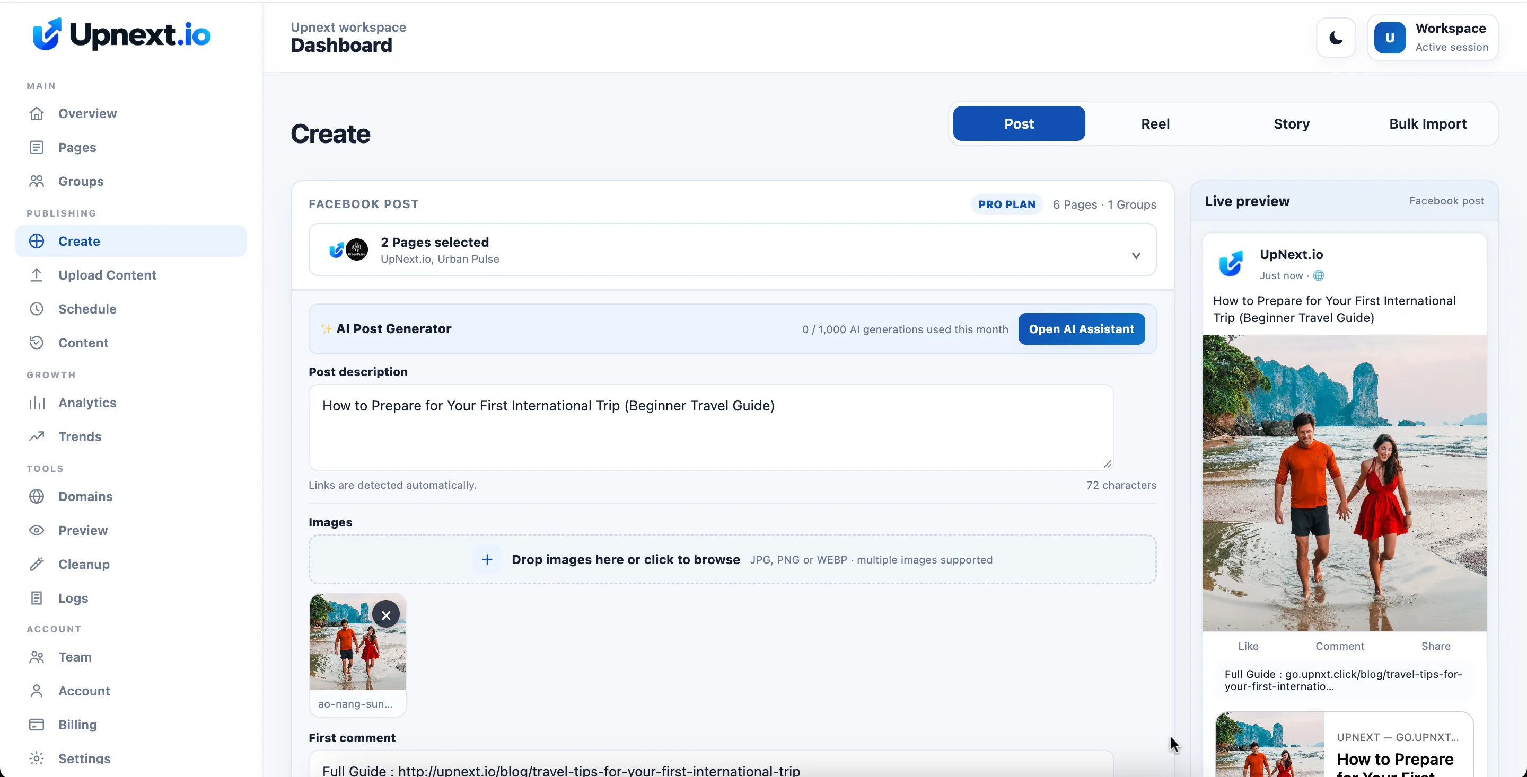The width and height of the screenshot is (1527, 777).
Task: Open Overview in the sidebar
Action: click(x=130, y=113)
